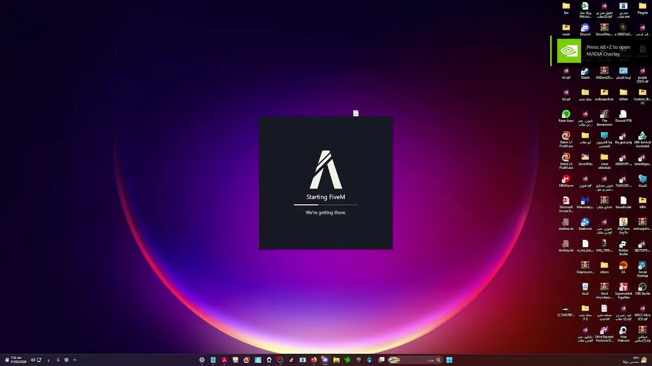Select the Bla_guid.png file icon
The image size is (652, 366).
pos(623,138)
